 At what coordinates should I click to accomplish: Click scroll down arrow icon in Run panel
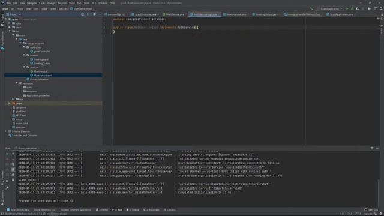click(x=13, y=159)
